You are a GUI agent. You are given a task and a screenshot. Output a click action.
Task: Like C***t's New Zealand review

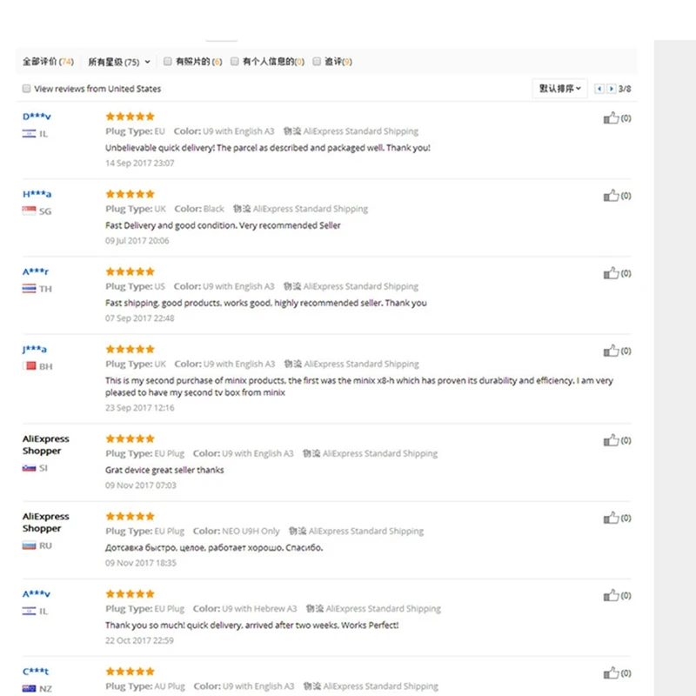pos(611,673)
